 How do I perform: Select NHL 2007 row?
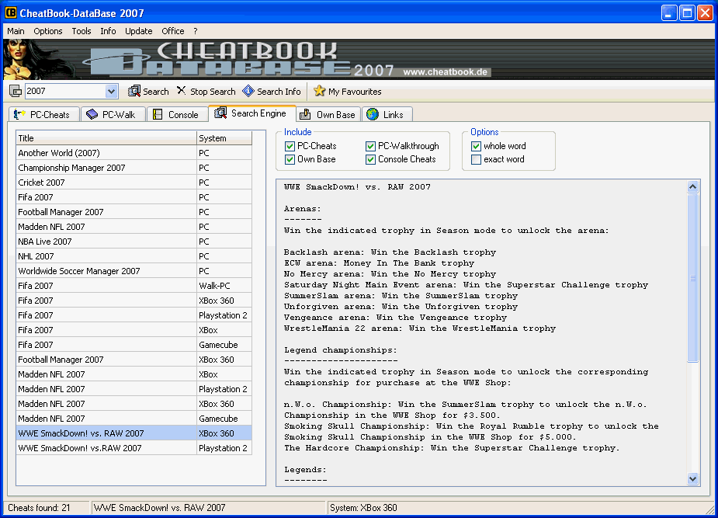(x=134, y=256)
